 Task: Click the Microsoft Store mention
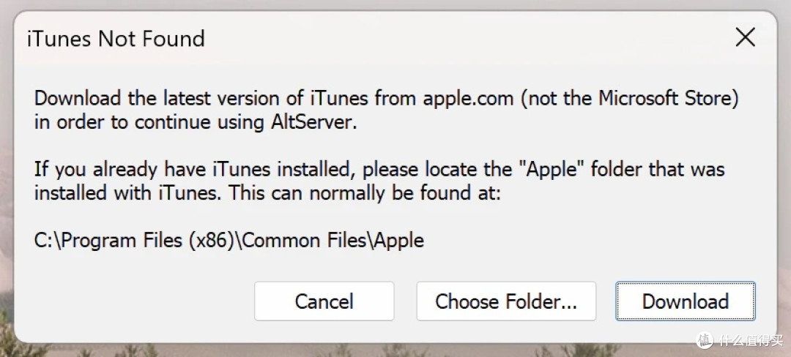click(665, 98)
